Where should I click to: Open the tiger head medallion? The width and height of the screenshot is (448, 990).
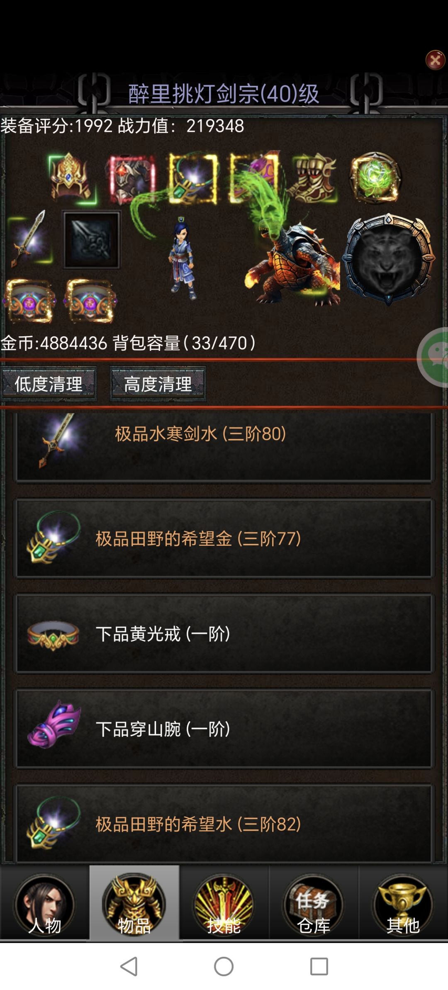point(388,259)
